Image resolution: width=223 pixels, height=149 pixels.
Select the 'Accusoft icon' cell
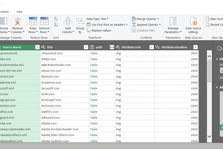coord(65,88)
